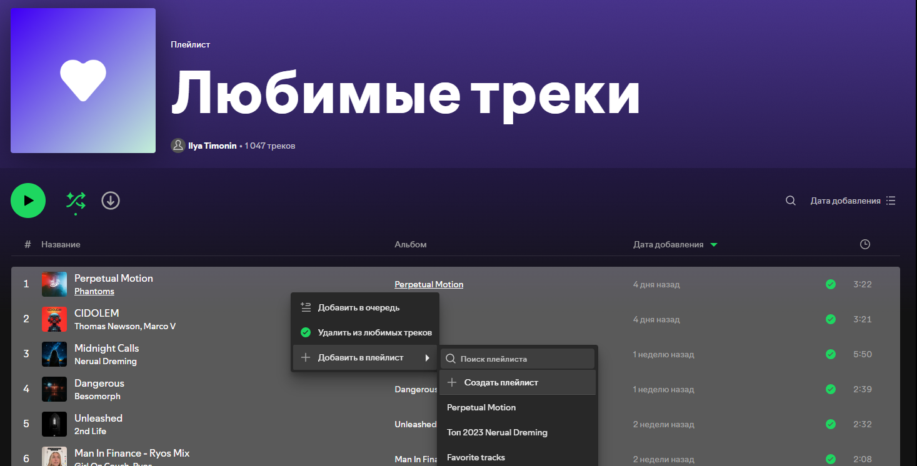Click the Unleashed track cover art

coord(54,424)
